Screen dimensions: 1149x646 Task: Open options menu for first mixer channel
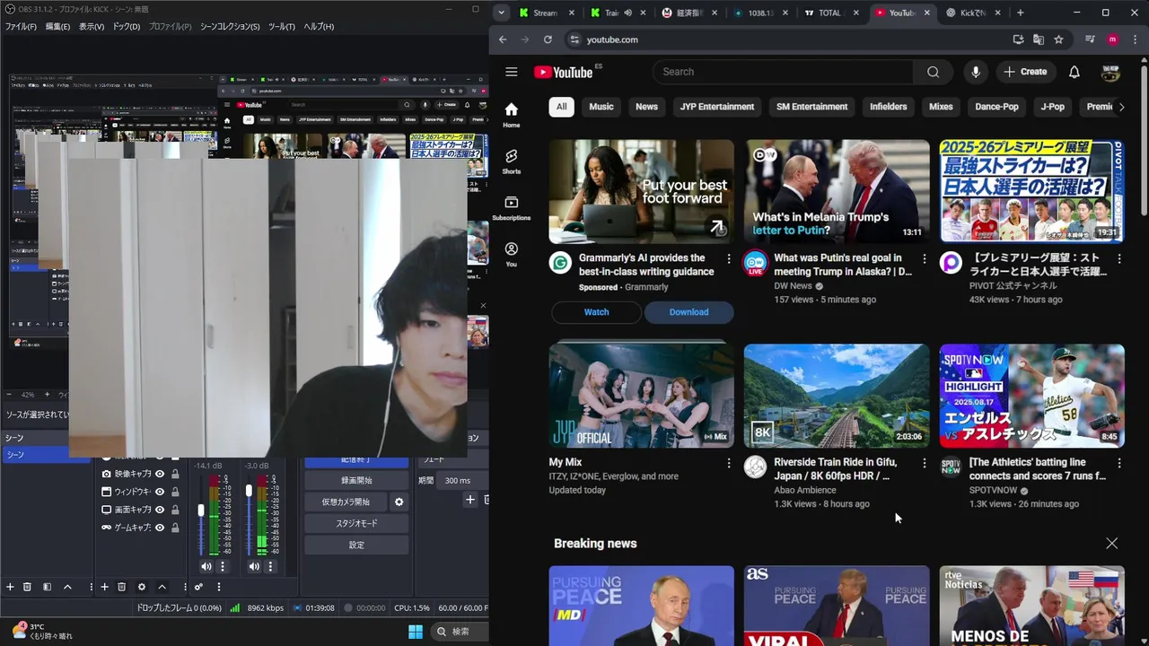[223, 566]
